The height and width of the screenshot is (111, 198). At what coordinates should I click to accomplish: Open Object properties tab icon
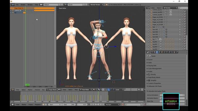pyautogui.click(x=162, y=52)
